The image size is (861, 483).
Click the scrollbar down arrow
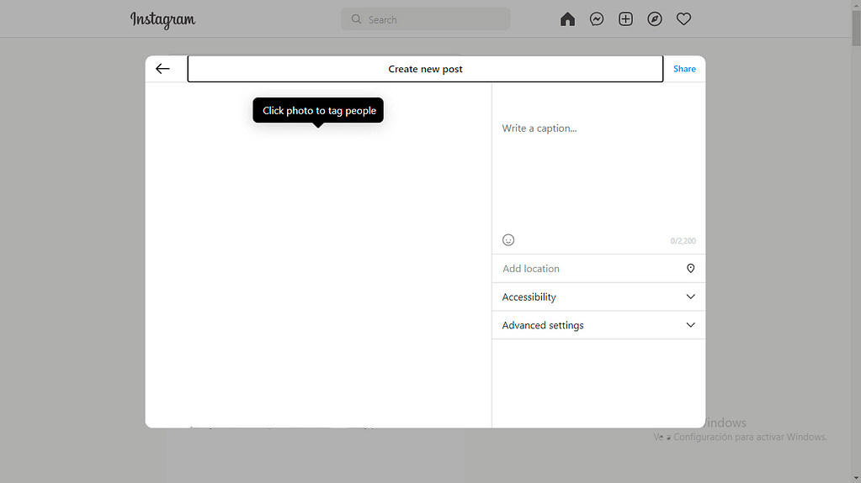tap(856, 479)
